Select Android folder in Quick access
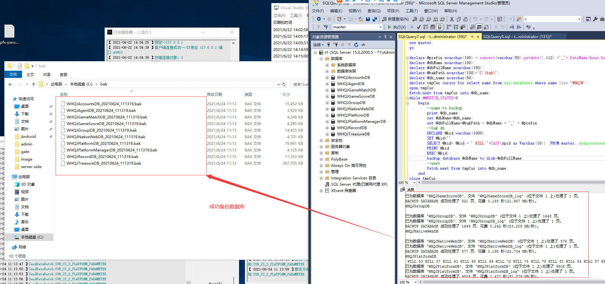Viewport: 605px width, 284px height. pyautogui.click(x=28, y=137)
